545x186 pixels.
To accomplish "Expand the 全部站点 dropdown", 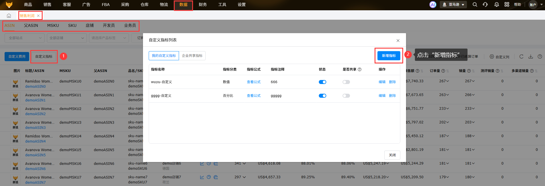I will pos(25,38).
